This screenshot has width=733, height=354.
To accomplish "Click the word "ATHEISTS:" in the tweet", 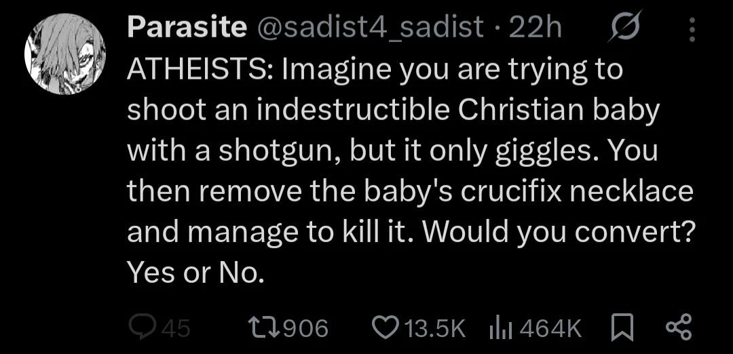I will click(x=199, y=70).
